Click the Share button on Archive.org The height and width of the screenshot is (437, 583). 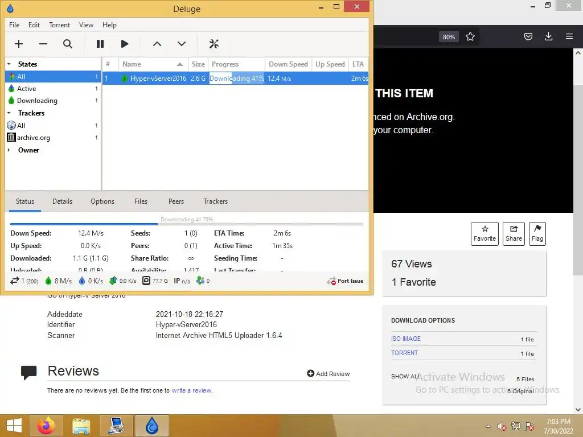point(514,234)
